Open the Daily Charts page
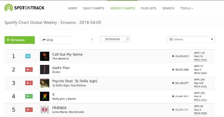The width and height of the screenshot is (224, 117). click(x=93, y=8)
